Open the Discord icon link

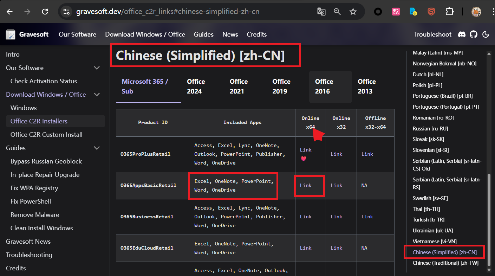click(462, 34)
